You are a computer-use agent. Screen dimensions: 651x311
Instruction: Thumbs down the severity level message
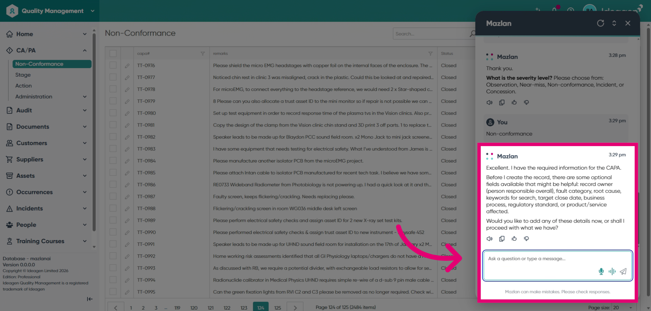(526, 102)
